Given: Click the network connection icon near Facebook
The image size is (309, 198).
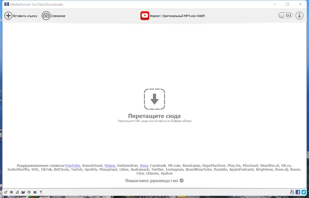Looking at the screenshot, I should tap(292, 192).
